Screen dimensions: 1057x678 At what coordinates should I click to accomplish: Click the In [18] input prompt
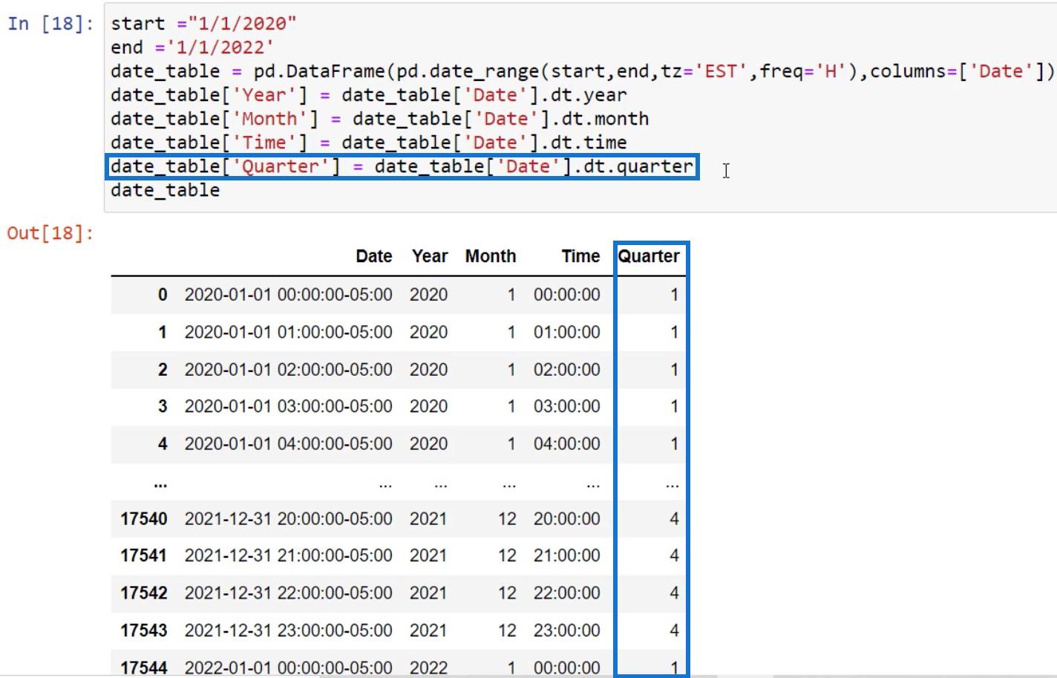pos(50,24)
